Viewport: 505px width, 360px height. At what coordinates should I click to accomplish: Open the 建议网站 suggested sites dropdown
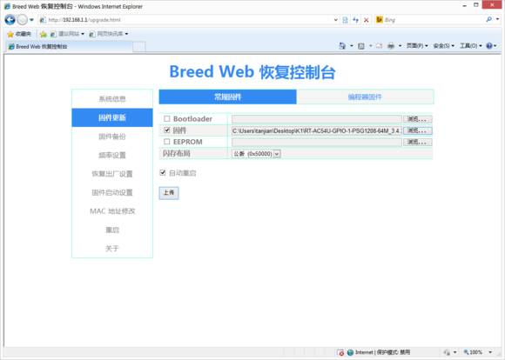coord(67,34)
